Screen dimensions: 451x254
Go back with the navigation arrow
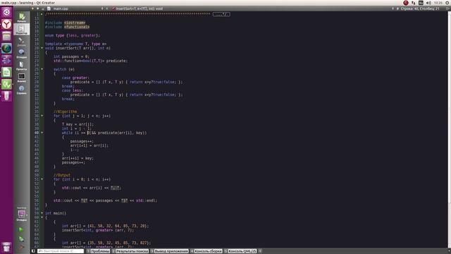point(33,8)
